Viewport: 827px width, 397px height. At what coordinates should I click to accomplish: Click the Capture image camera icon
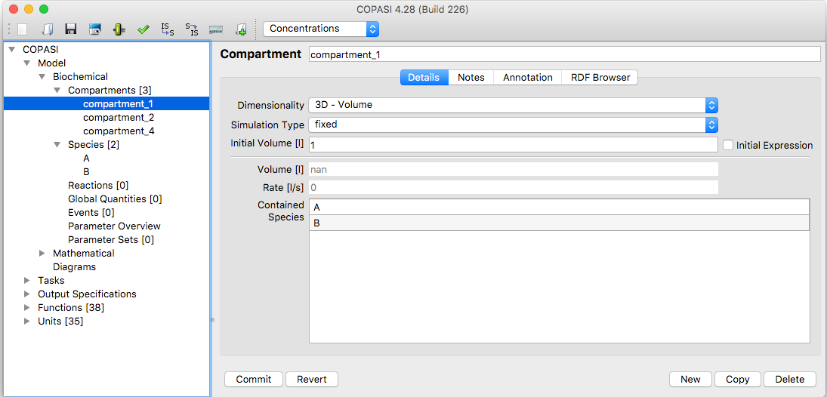tap(95, 29)
